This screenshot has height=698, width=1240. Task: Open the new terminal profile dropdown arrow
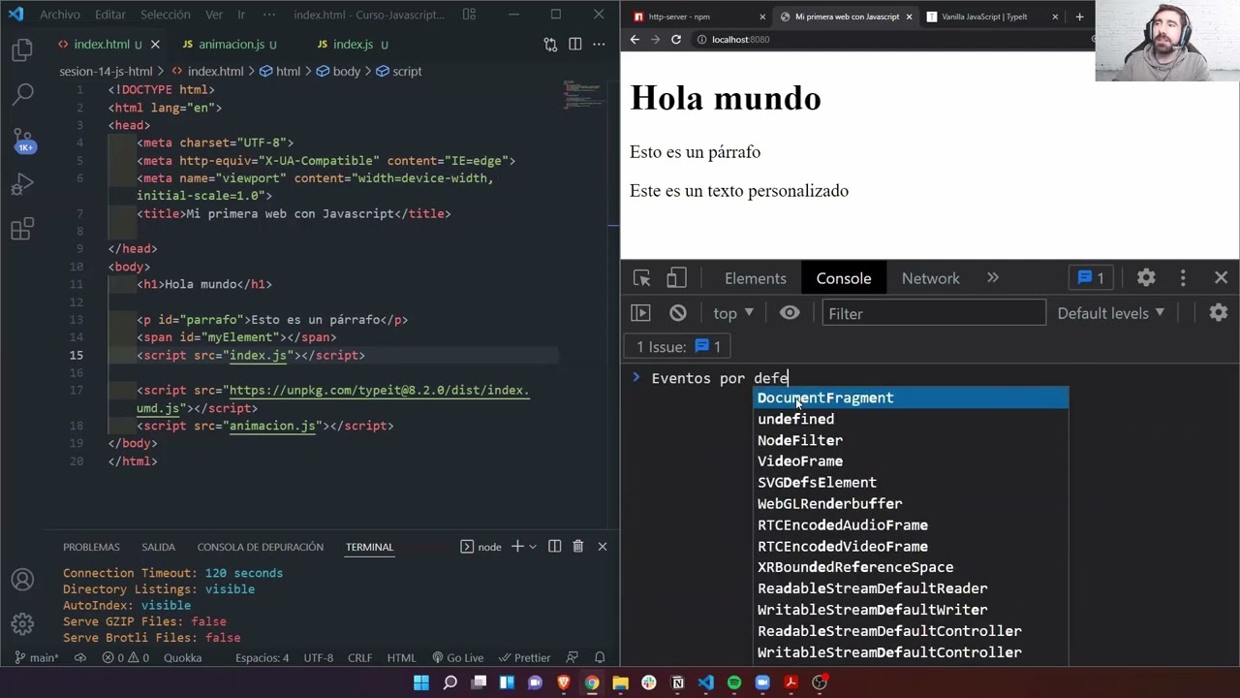(x=532, y=547)
